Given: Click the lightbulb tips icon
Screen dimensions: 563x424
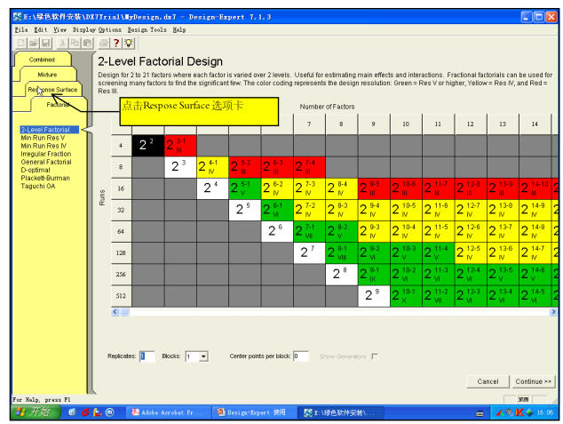Looking at the screenshot, I should tap(129, 43).
